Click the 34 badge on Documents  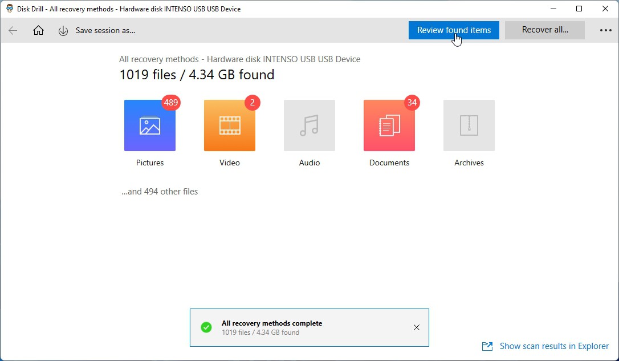[x=412, y=103]
